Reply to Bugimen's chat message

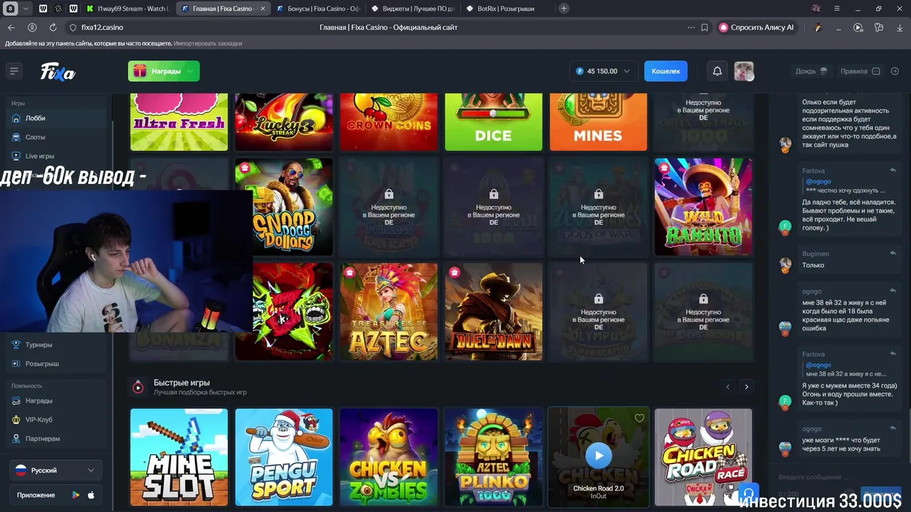pos(892,253)
